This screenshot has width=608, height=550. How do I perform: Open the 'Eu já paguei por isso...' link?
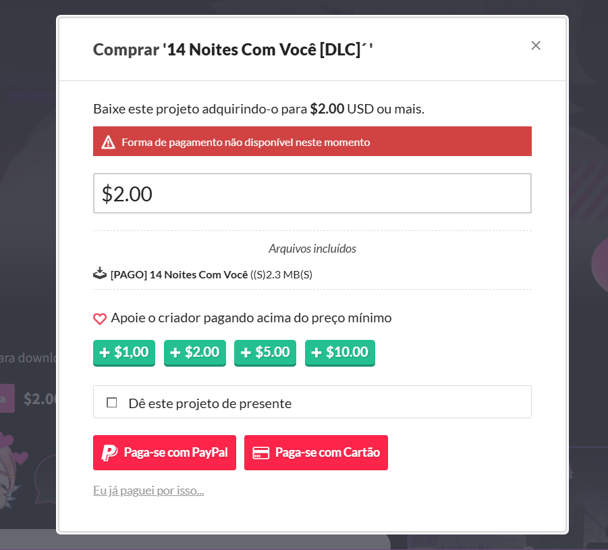[148, 490]
